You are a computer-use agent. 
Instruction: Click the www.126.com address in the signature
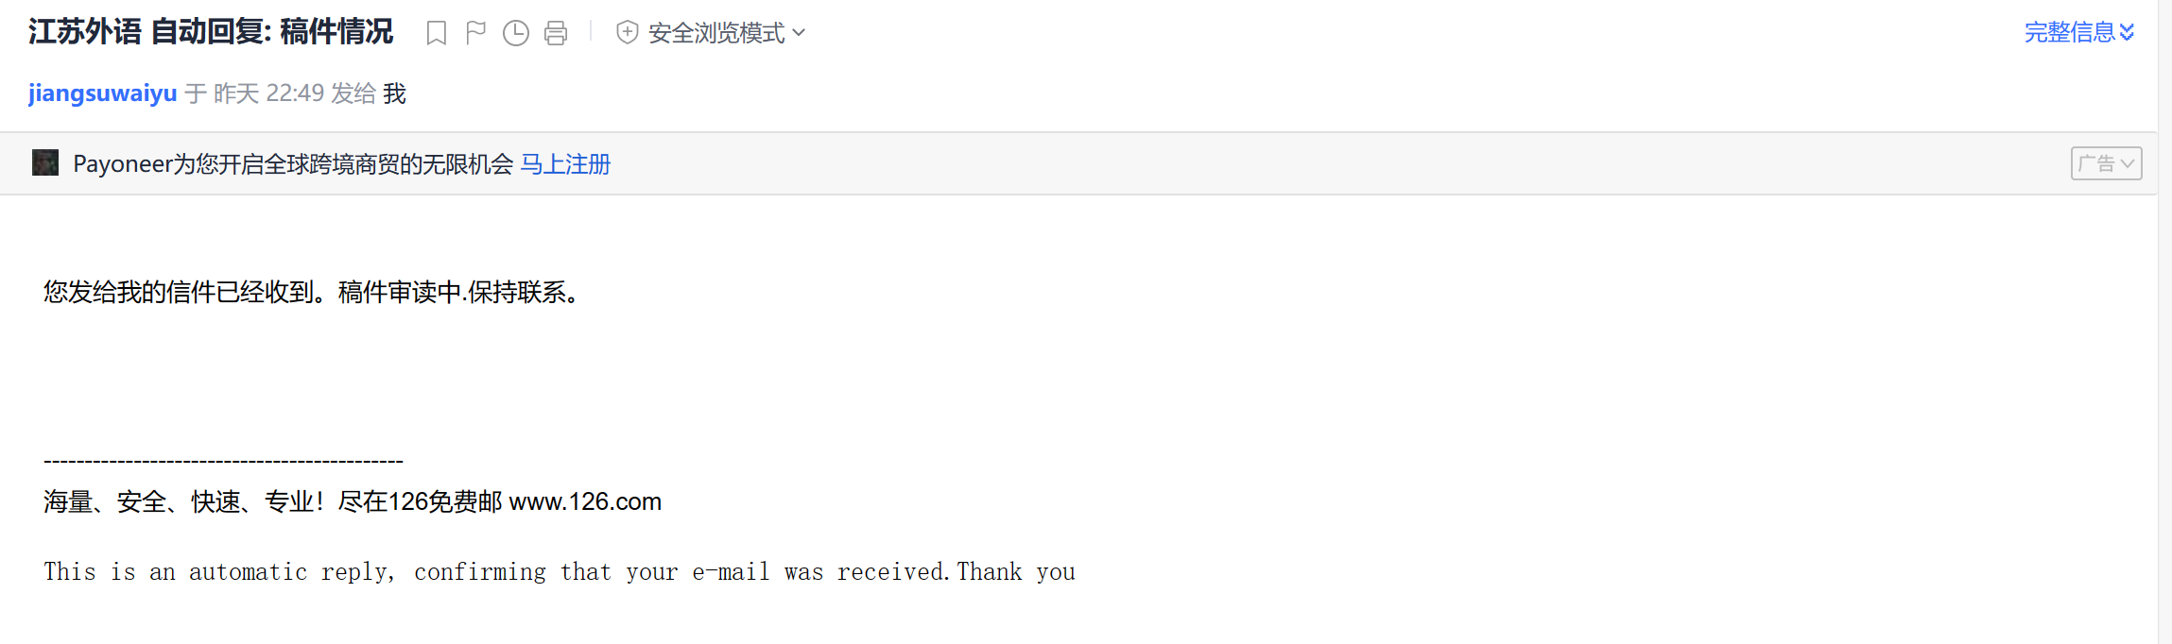585,501
